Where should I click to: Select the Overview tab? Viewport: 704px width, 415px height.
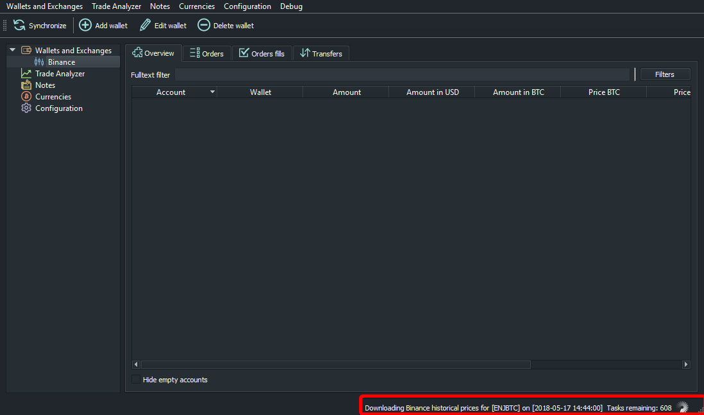click(x=153, y=53)
